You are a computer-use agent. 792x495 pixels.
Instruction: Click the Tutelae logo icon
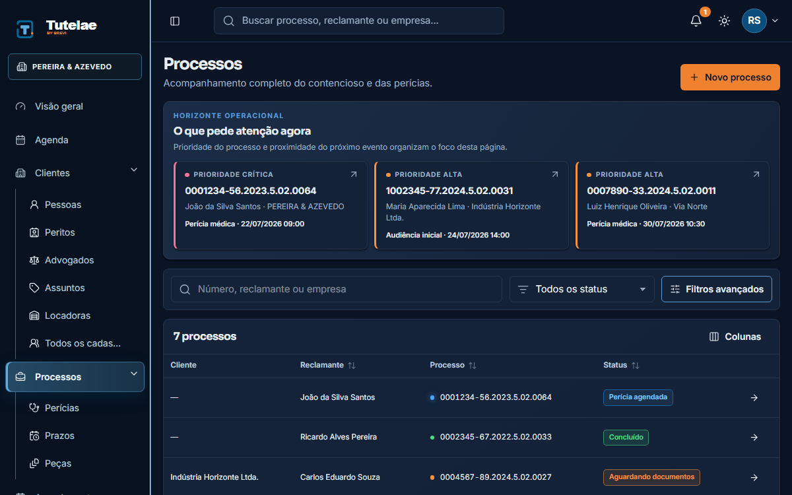click(25, 29)
